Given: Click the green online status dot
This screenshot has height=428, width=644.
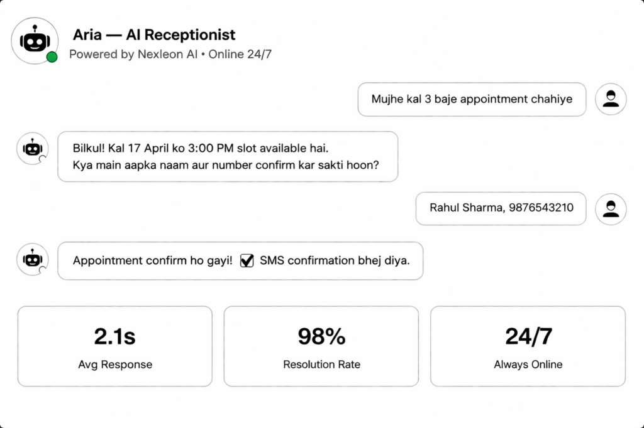Looking at the screenshot, I should click(x=52, y=57).
